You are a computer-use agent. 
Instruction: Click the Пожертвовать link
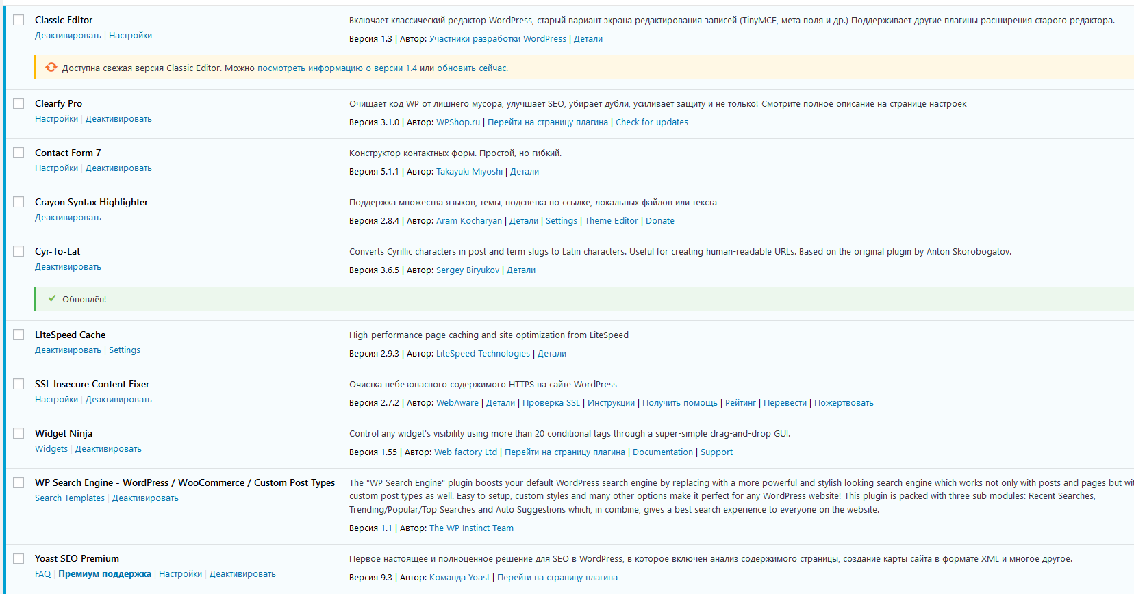pyautogui.click(x=844, y=403)
